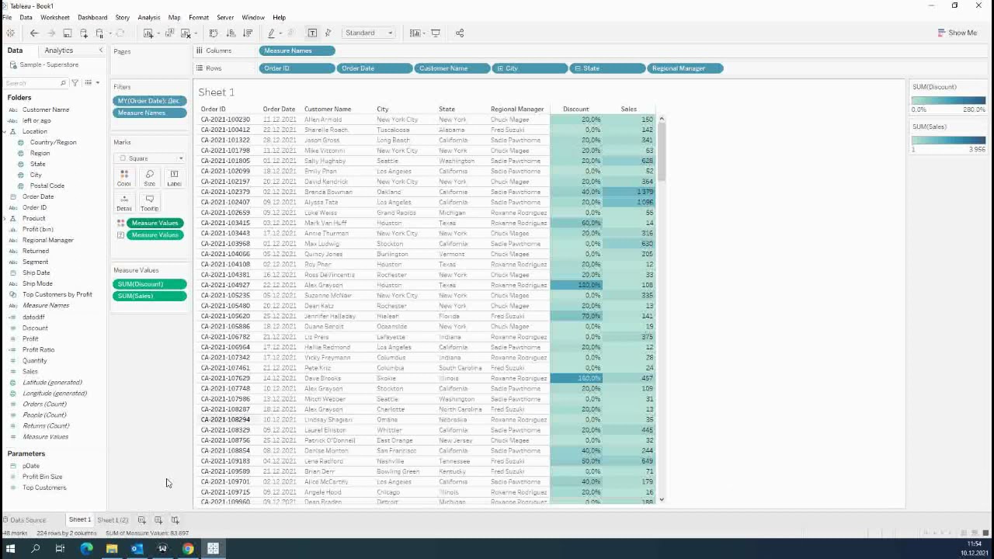Viewport: 994px width, 559px height.
Task: Click the Add new data source icon
Action: (x=84, y=33)
